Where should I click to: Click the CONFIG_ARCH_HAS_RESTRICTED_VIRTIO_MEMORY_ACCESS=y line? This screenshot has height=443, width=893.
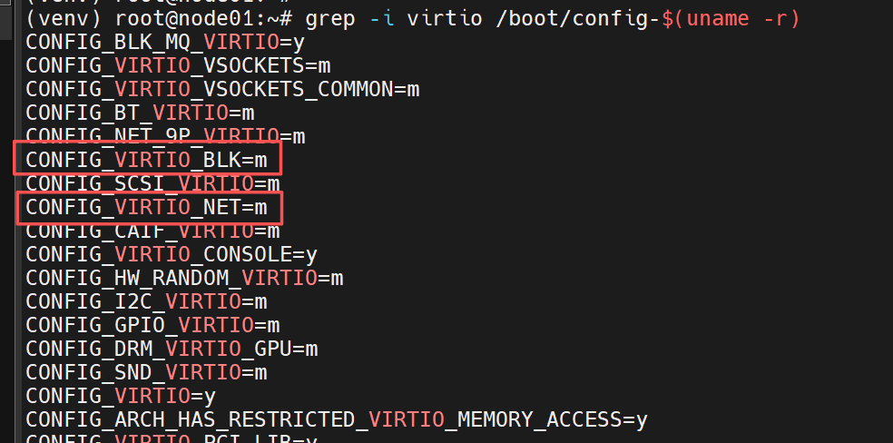tap(337, 419)
